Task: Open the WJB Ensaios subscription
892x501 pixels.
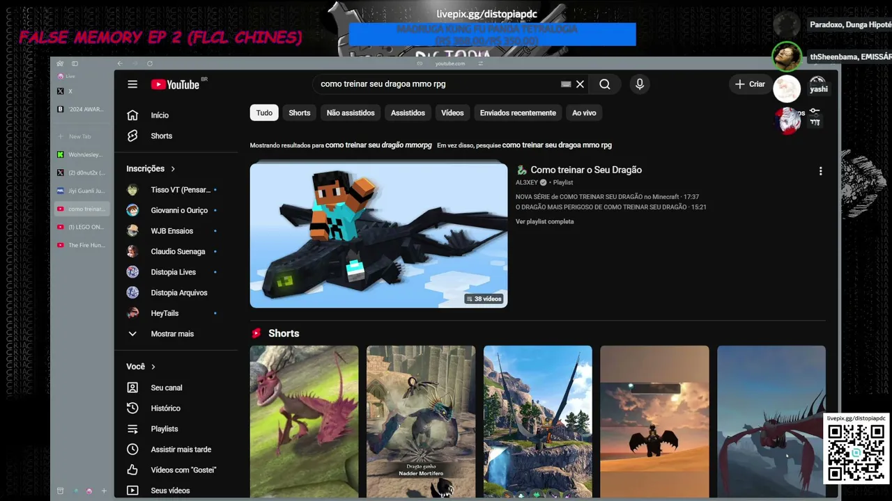Action: point(172,231)
